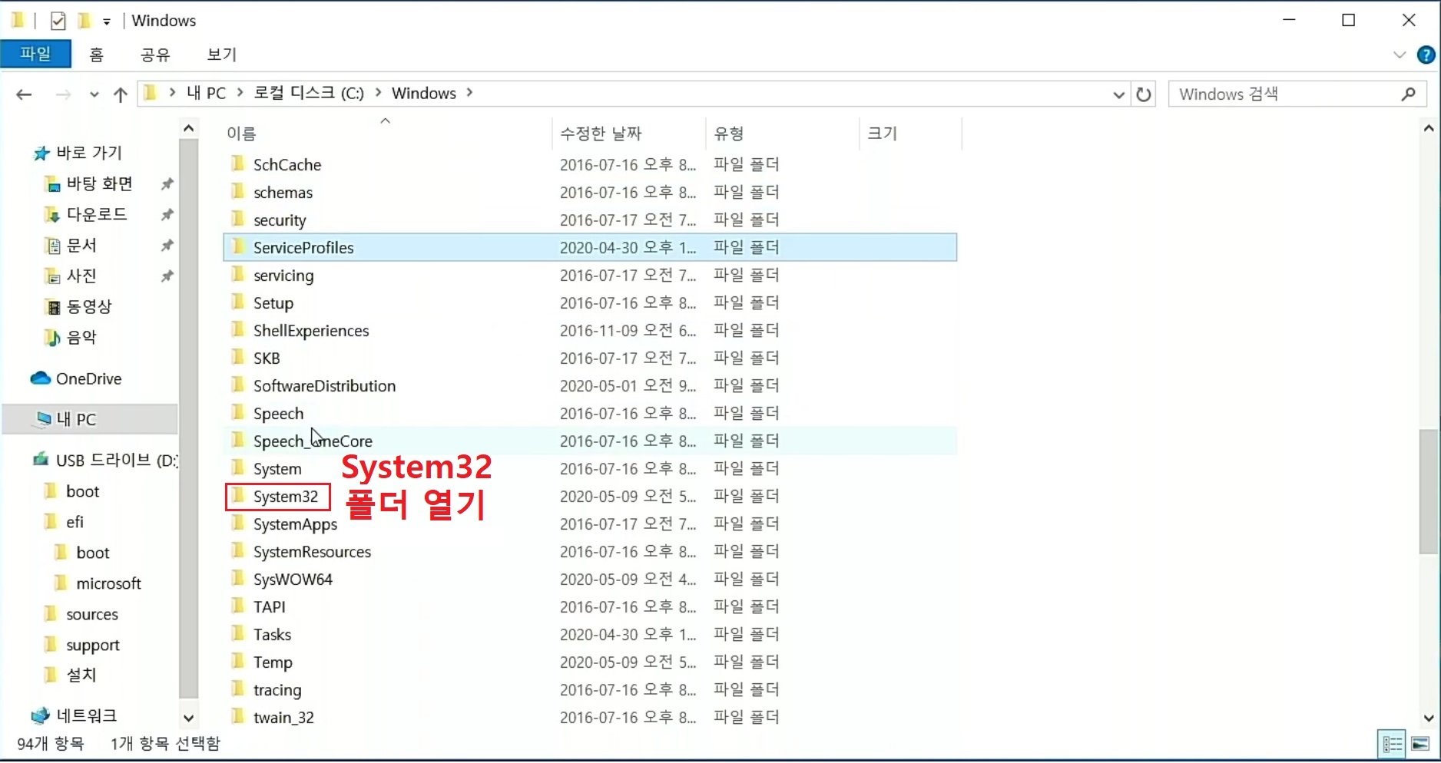Go up one folder level
The width and height of the screenshot is (1441, 763).
click(x=121, y=94)
